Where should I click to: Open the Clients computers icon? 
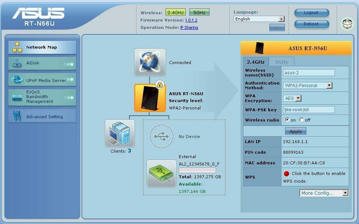120,134
